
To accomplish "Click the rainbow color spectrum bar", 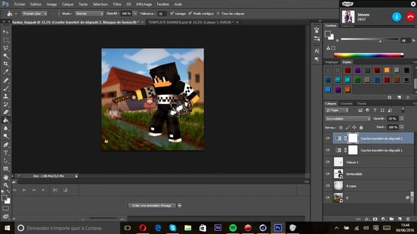I will click(x=369, y=55).
